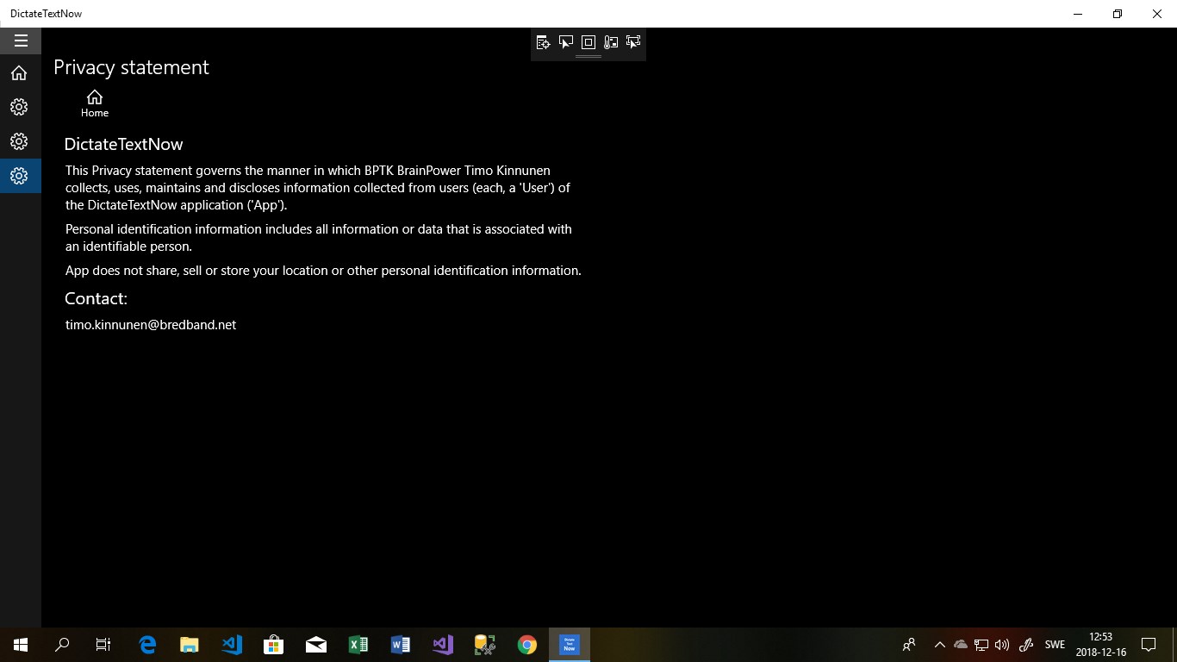Expand hidden system tray icons
Screen dimensions: 1177x662
pyautogui.click(x=940, y=645)
